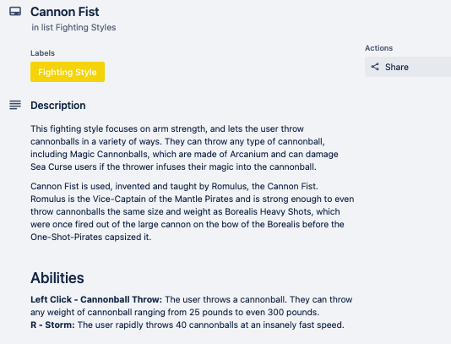Click the Actions sidebar heading
This screenshot has width=451, height=344.
click(379, 48)
